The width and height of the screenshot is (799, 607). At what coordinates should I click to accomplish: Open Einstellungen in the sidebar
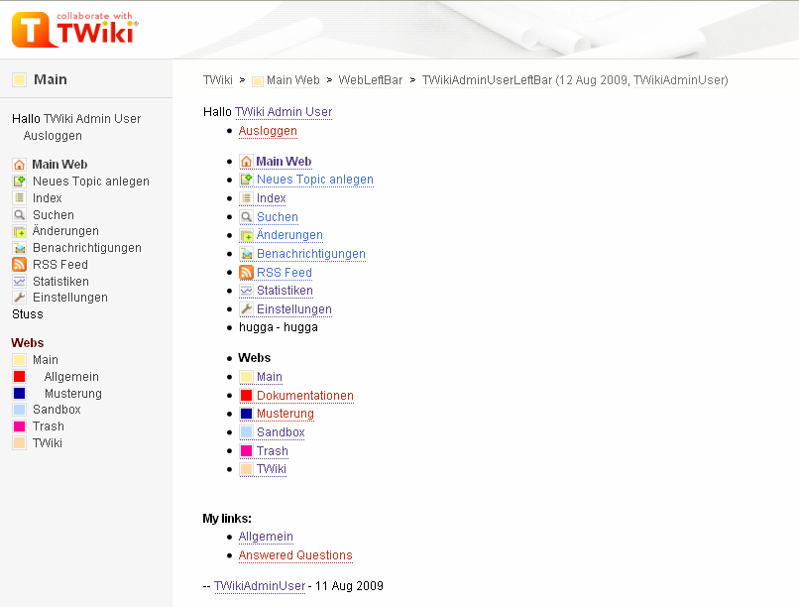point(70,298)
